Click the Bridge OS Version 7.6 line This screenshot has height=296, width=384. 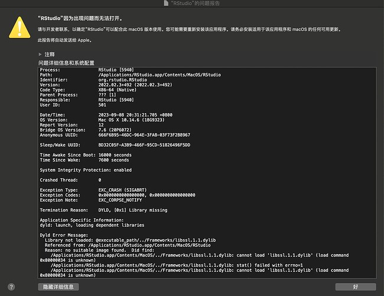click(x=86, y=130)
